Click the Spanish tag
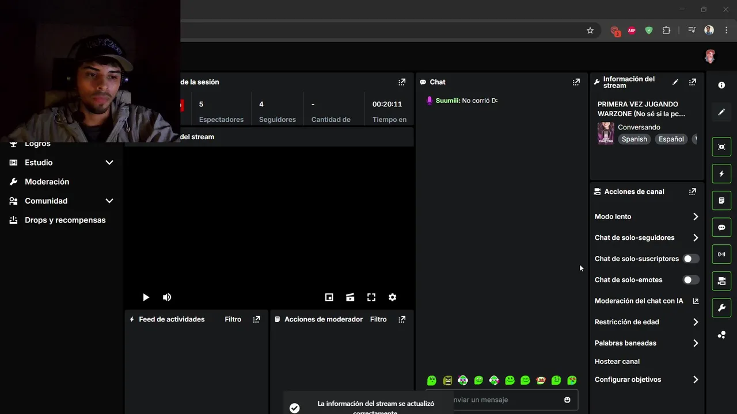737x414 pixels. pyautogui.click(x=634, y=139)
